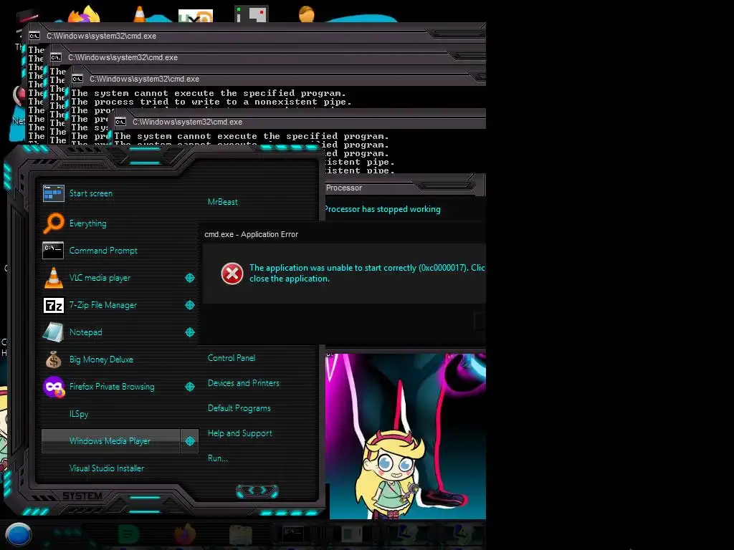Click the blue Start orb on taskbar
Viewport: 734px width, 550px height.
[x=18, y=534]
